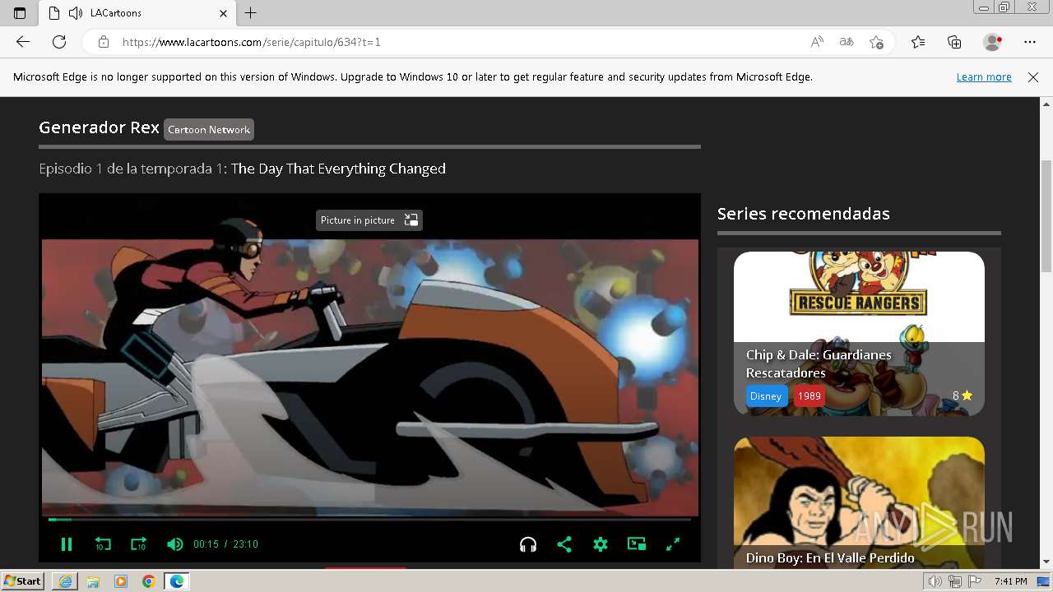Open the tab actions menu
Screen dimensions: 1053x592
(x=20, y=13)
